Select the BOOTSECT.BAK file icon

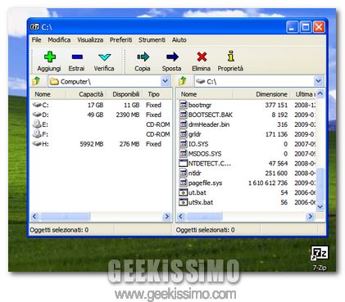[x=183, y=115]
